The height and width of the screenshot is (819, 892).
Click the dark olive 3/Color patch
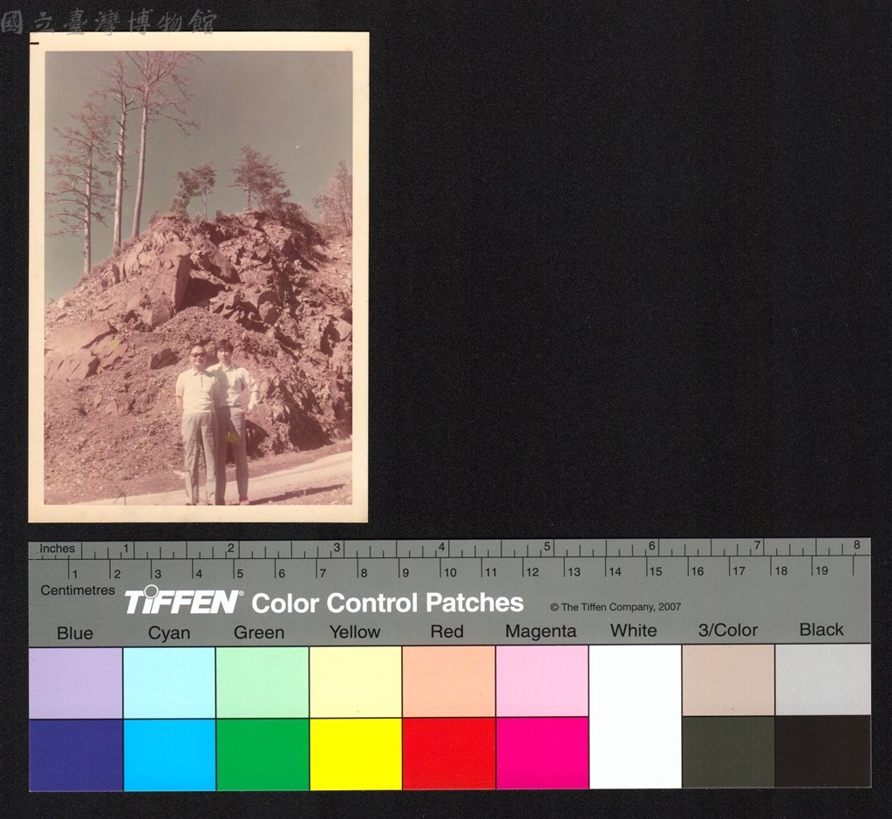[x=728, y=752]
